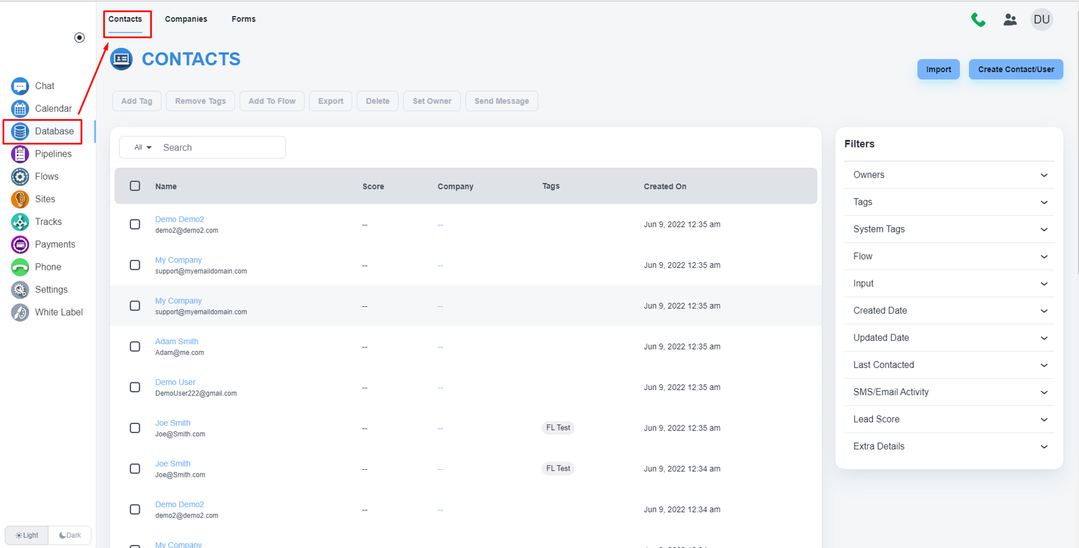The height and width of the screenshot is (548, 1079).
Task: Check the select-all checkbox in table header
Action: (135, 186)
